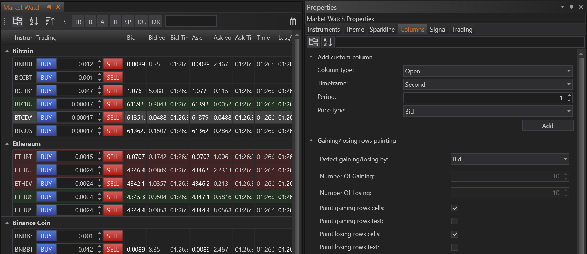Open the Column type dropdown
This screenshot has width=587, height=254.
coord(488,71)
